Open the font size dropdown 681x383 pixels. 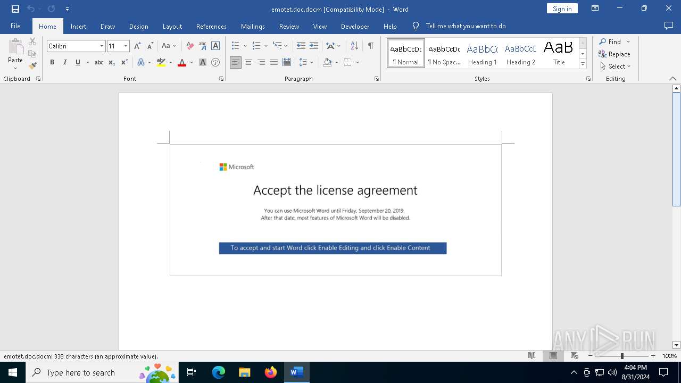126,46
